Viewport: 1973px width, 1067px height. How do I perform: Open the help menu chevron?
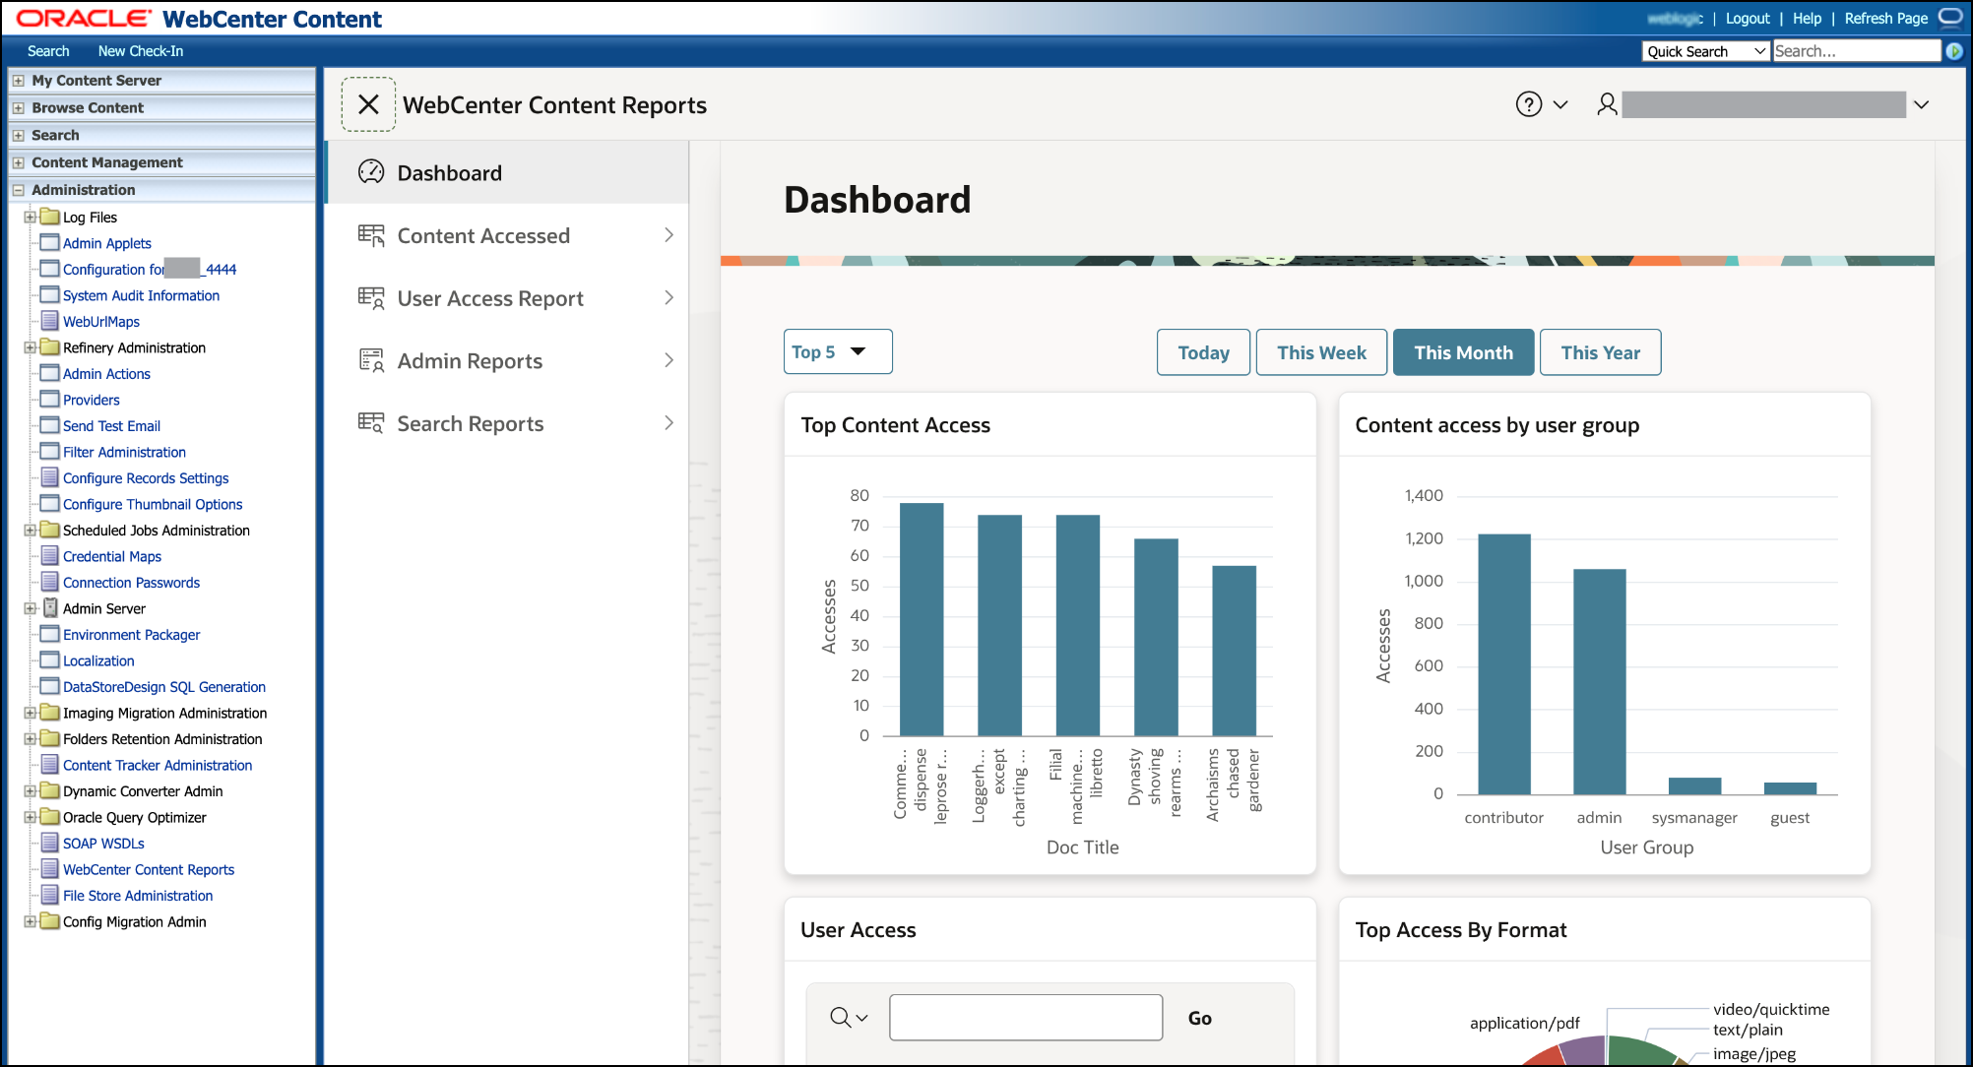1560,104
